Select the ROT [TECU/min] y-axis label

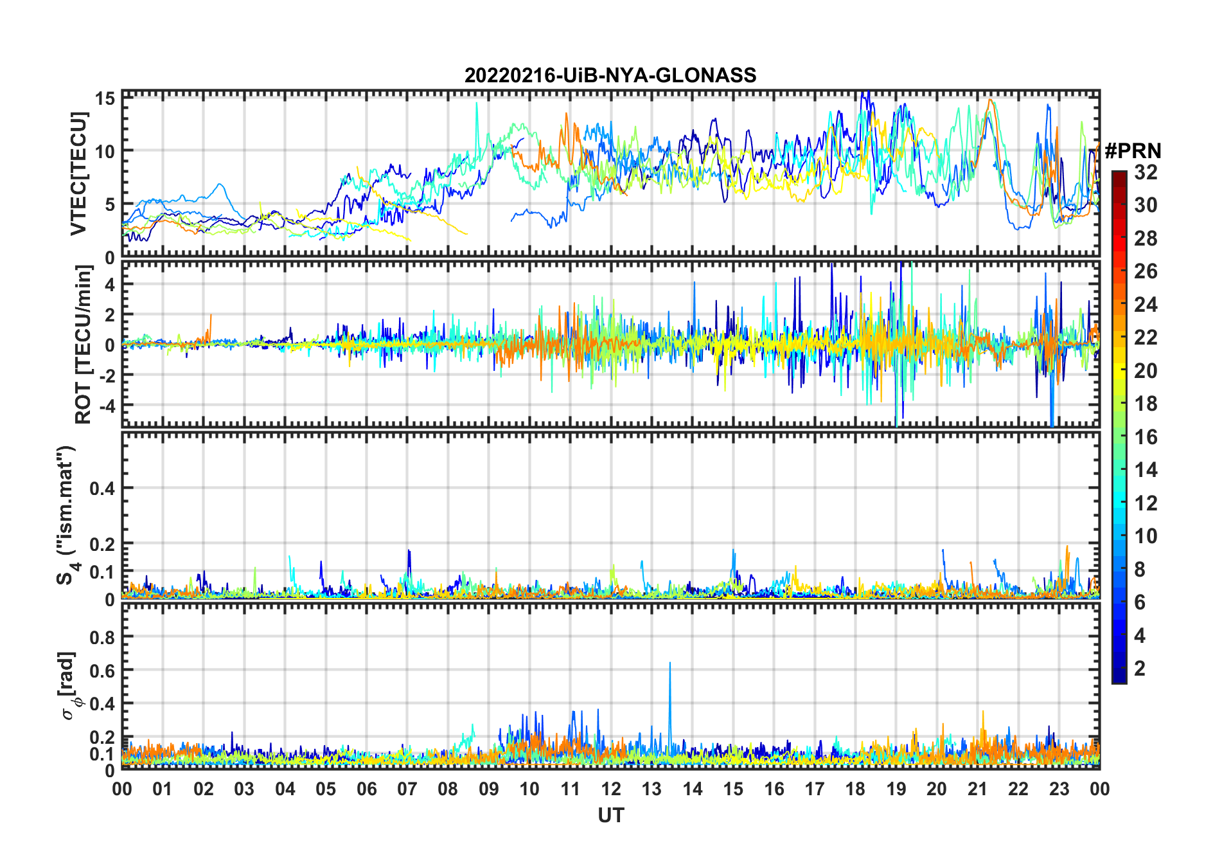coord(84,345)
